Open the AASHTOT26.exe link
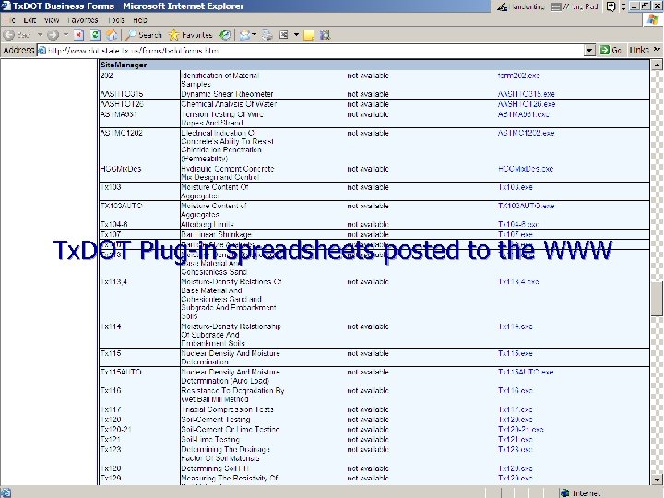Viewport: 664px width, 498px height. pos(527,104)
